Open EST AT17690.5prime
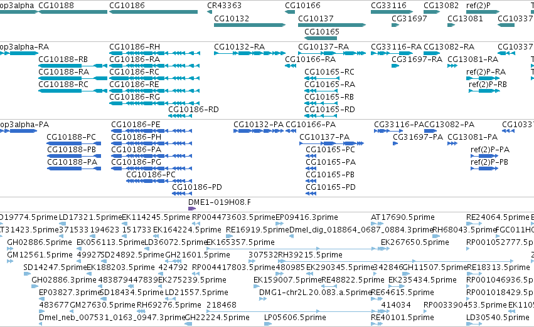This screenshot has width=534, height=327. coord(403,217)
